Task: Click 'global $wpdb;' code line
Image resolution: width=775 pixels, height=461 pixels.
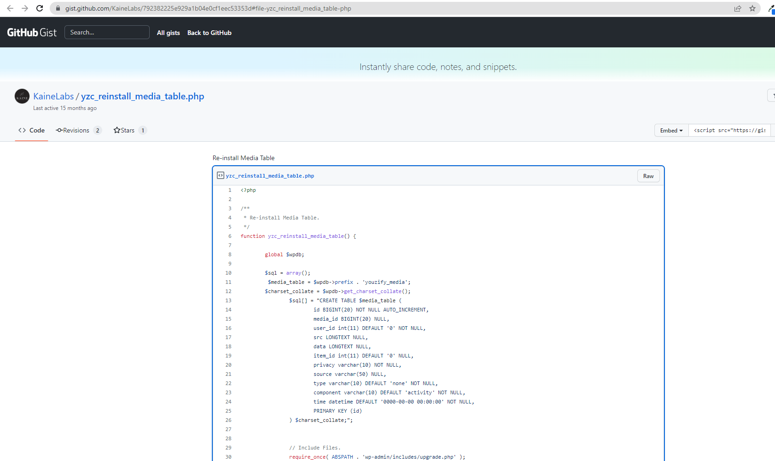Action: point(285,254)
